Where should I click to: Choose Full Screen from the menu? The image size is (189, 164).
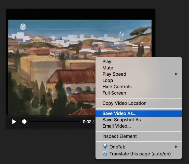(138, 93)
